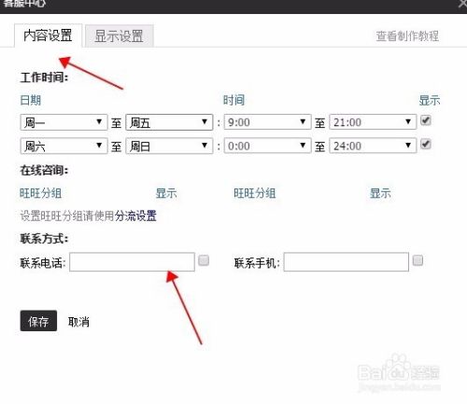Open the 显示设置 tab
This screenshot has height=404, width=467.
(119, 36)
